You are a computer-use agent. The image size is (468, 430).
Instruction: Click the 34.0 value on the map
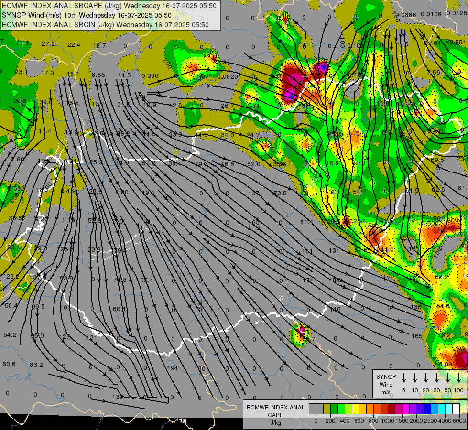click(x=228, y=135)
